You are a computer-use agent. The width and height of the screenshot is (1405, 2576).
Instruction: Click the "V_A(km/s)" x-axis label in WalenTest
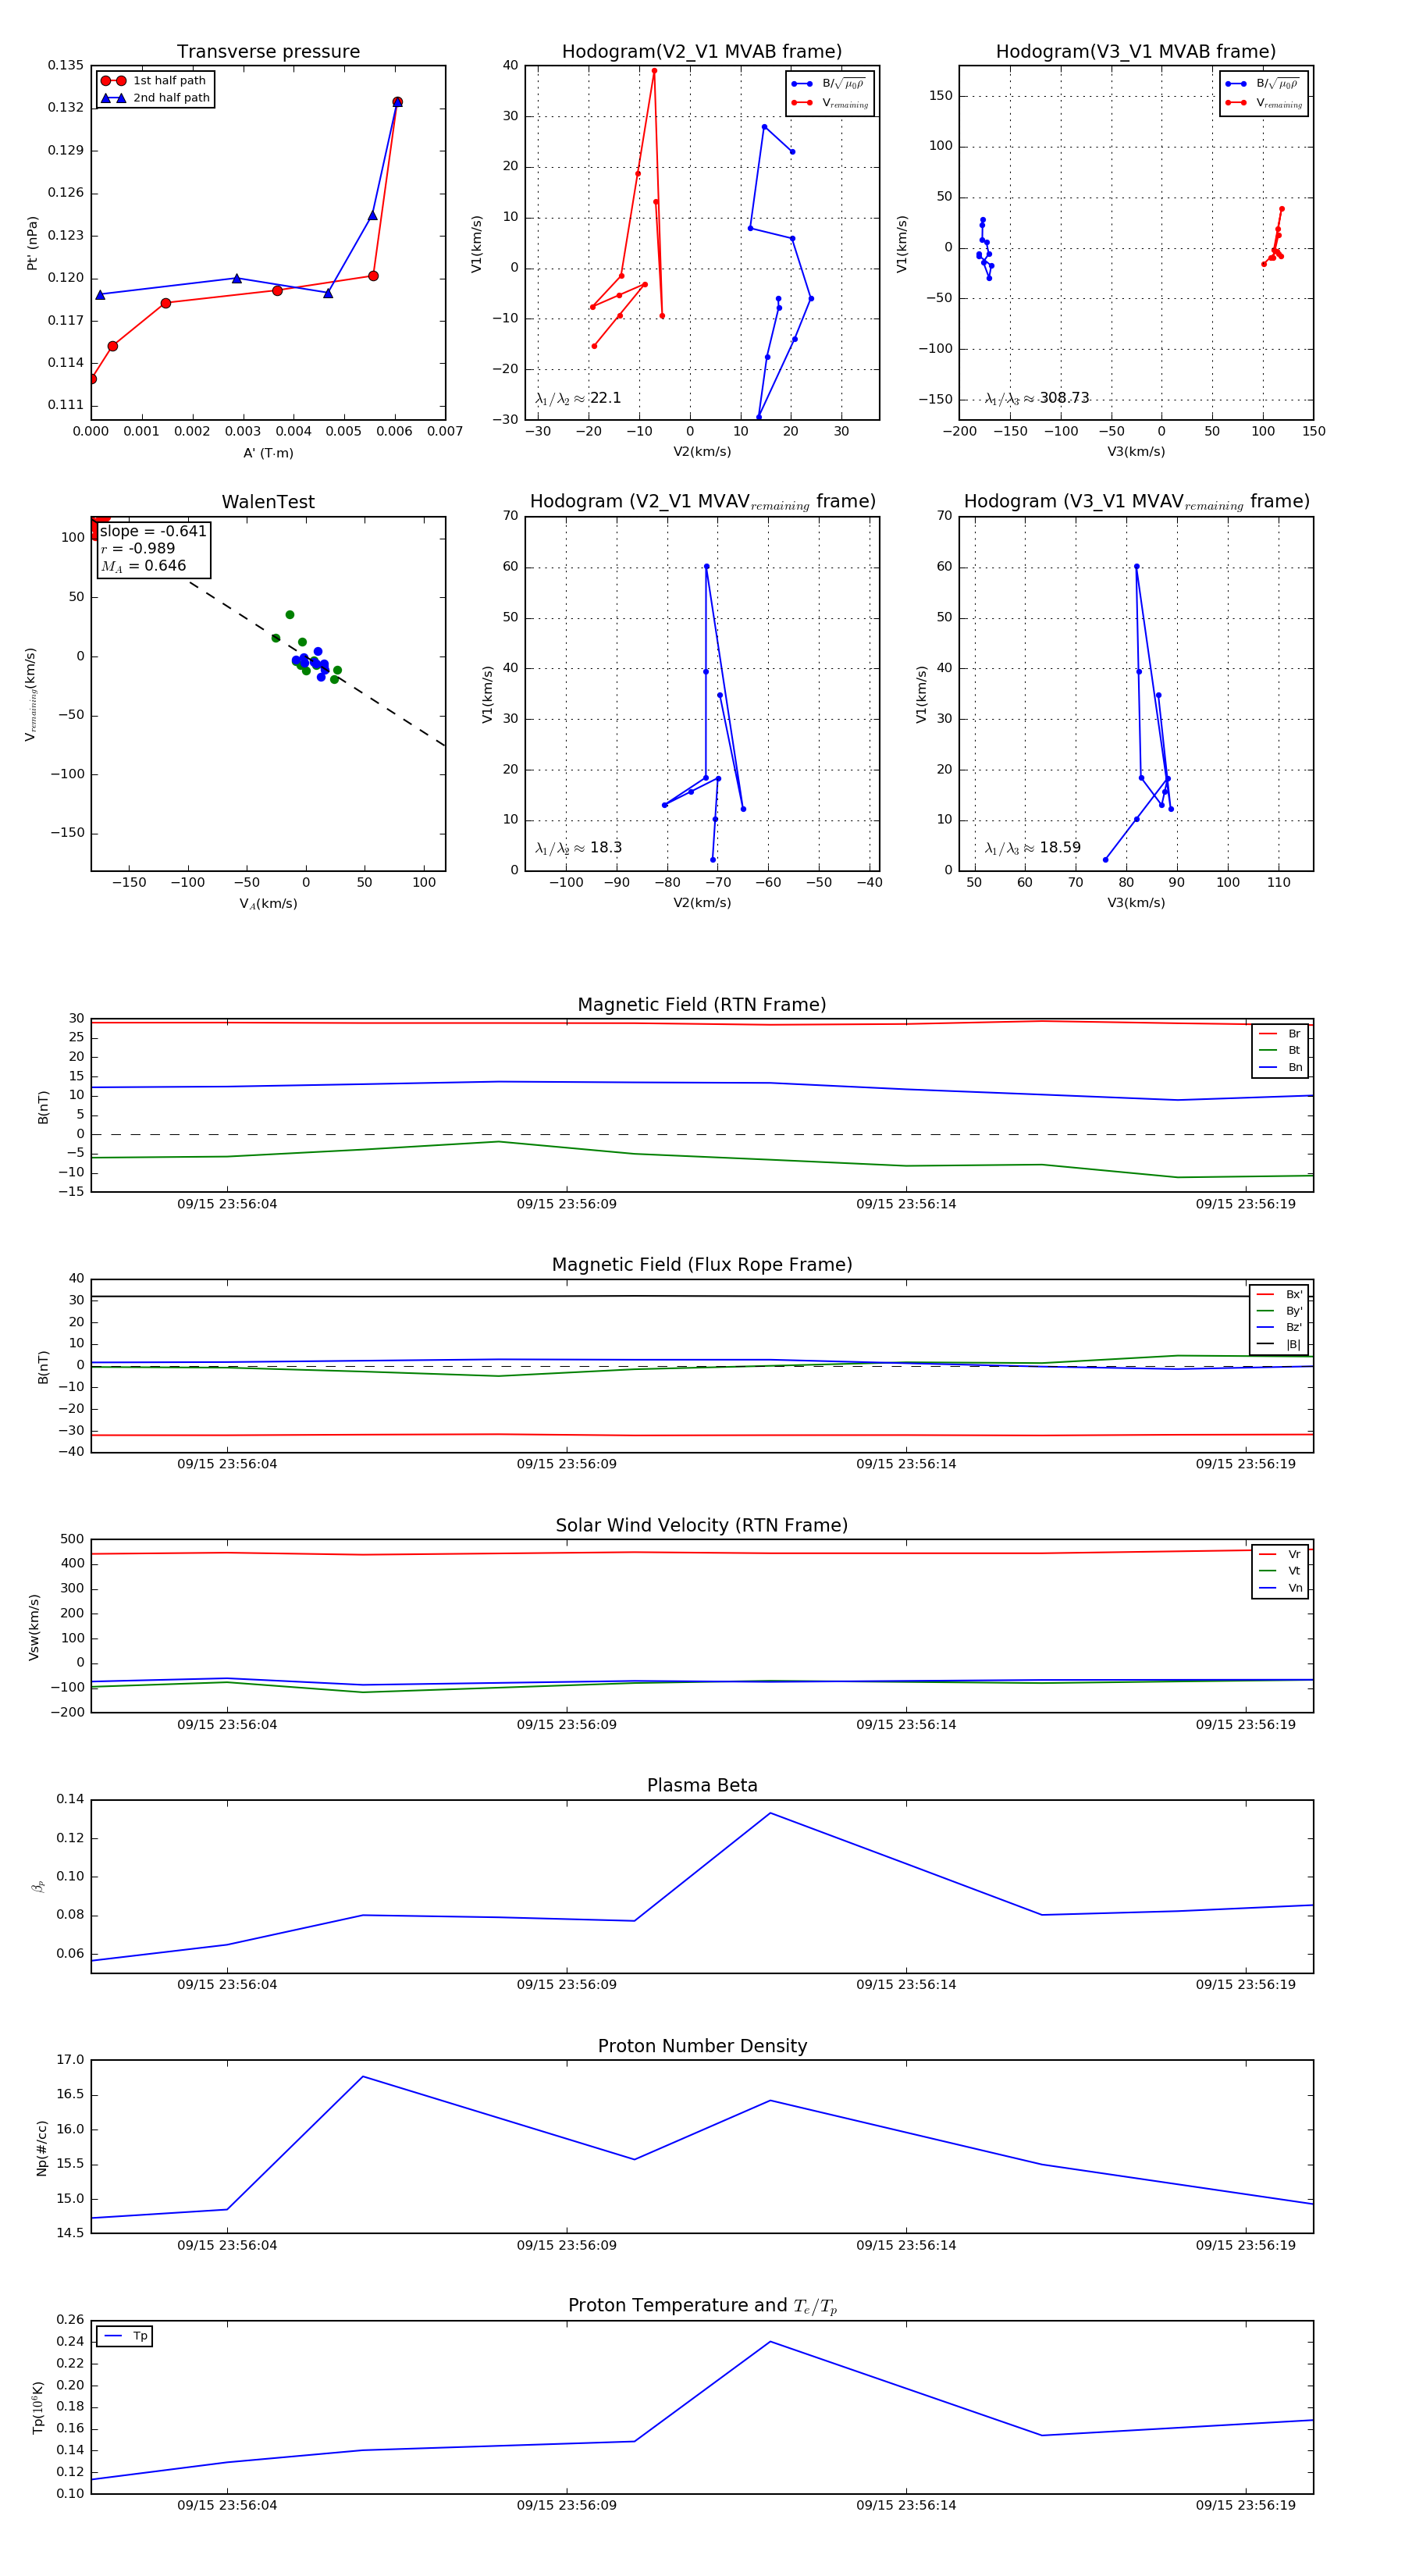pyautogui.click(x=268, y=904)
